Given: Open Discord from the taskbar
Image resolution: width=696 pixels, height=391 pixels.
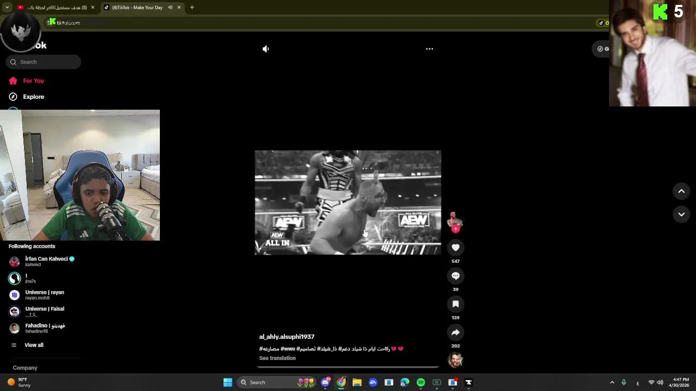Looking at the screenshot, I should (325, 382).
